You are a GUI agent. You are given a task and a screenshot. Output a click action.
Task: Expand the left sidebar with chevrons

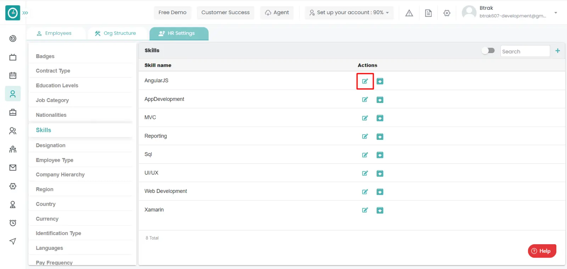pos(25,13)
